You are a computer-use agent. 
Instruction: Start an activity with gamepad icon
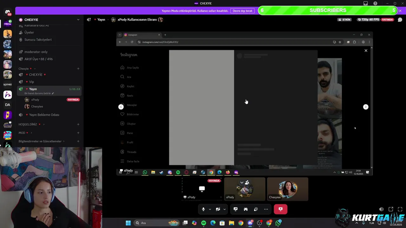246,209
